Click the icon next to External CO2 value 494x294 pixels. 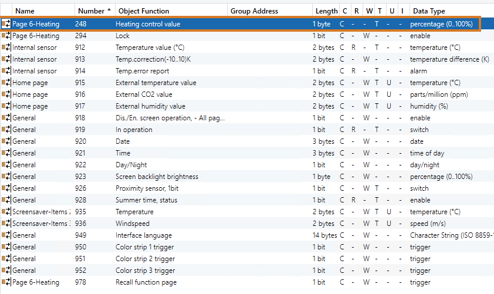coord(6,94)
